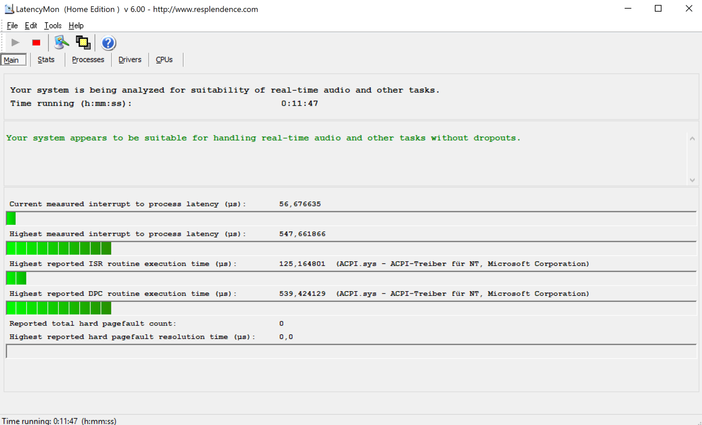Click the DPC time value 539,424129
This screenshot has width=702, height=425.
tap(302, 294)
